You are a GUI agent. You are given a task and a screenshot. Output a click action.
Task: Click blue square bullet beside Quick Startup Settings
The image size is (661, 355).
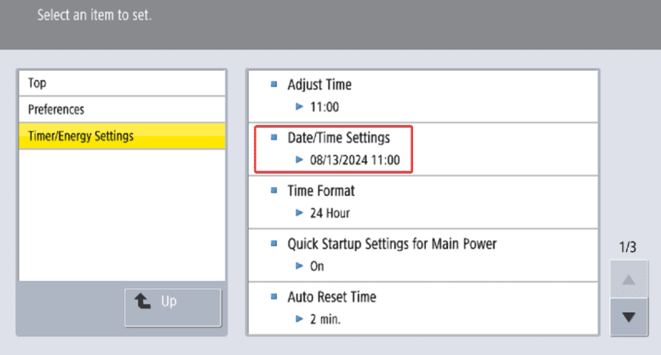(274, 243)
